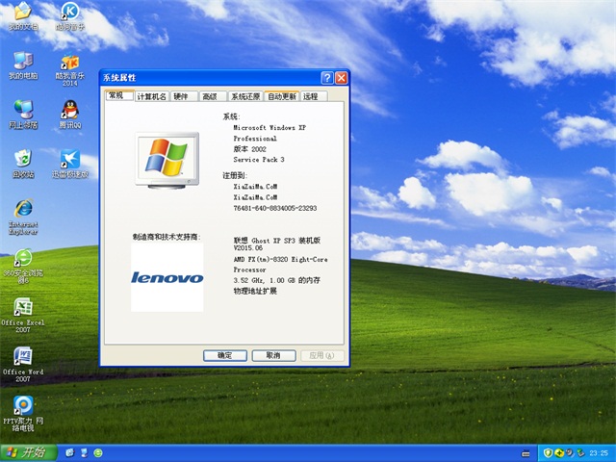This screenshot has width=616, height=462.
Task: Open the 回收站 recycle bin
Action: [22, 159]
